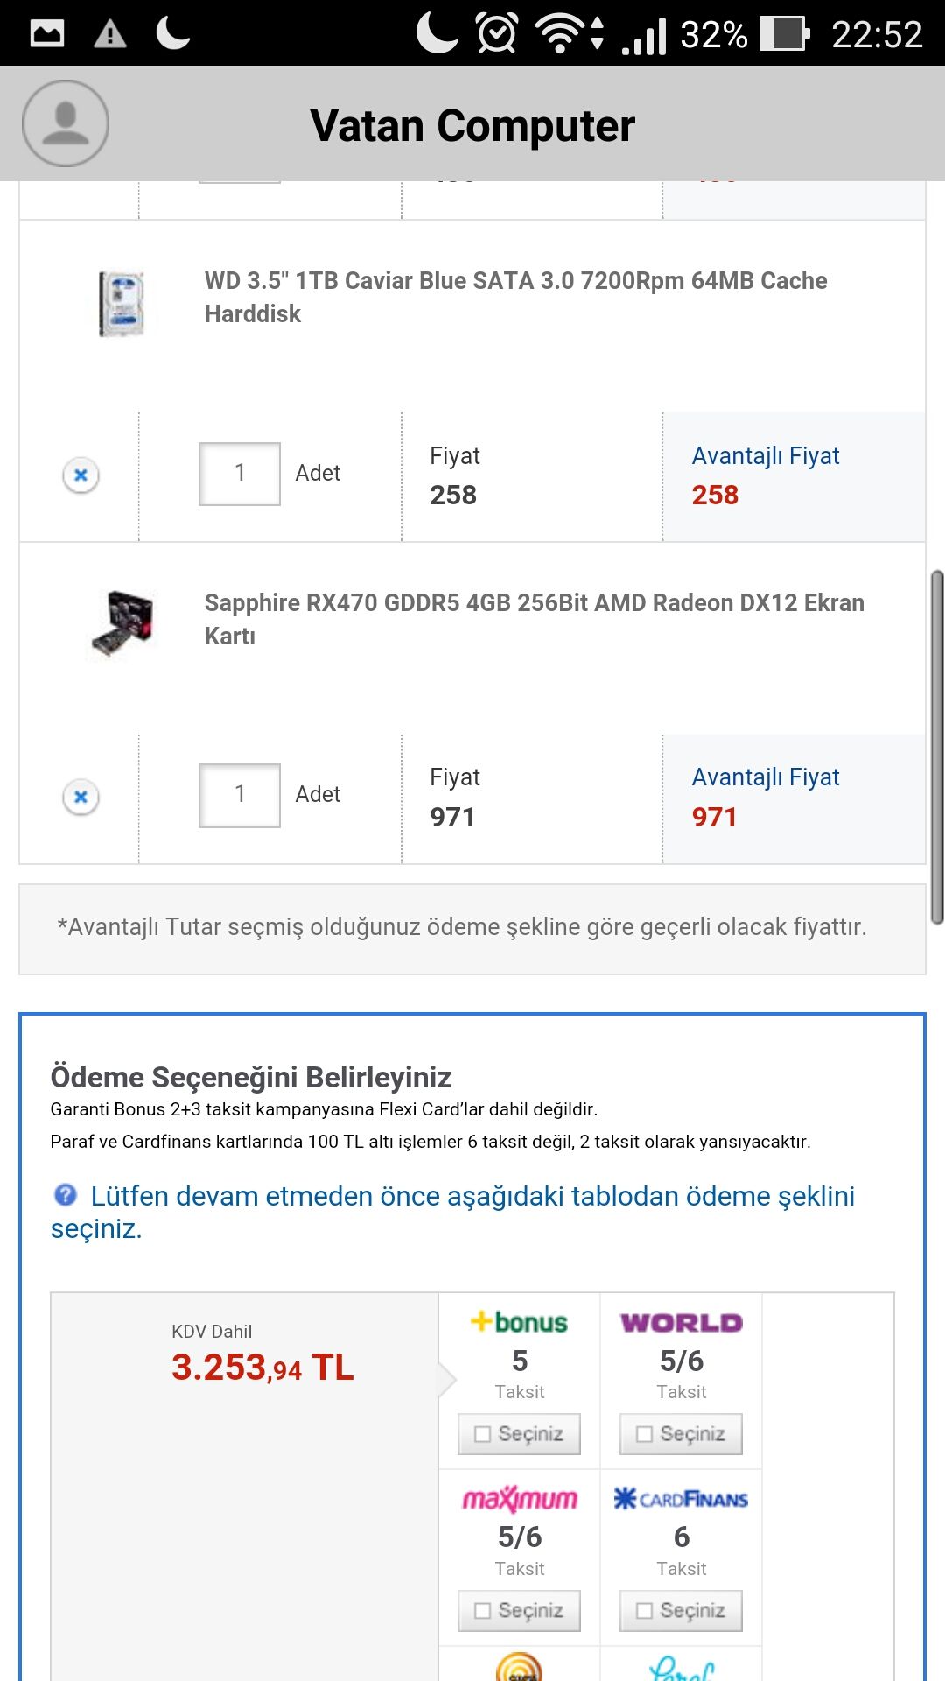Open the WD harddisk product thumbnail

click(121, 304)
